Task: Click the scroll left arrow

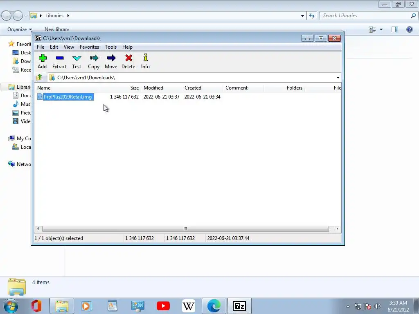Action: [38, 229]
